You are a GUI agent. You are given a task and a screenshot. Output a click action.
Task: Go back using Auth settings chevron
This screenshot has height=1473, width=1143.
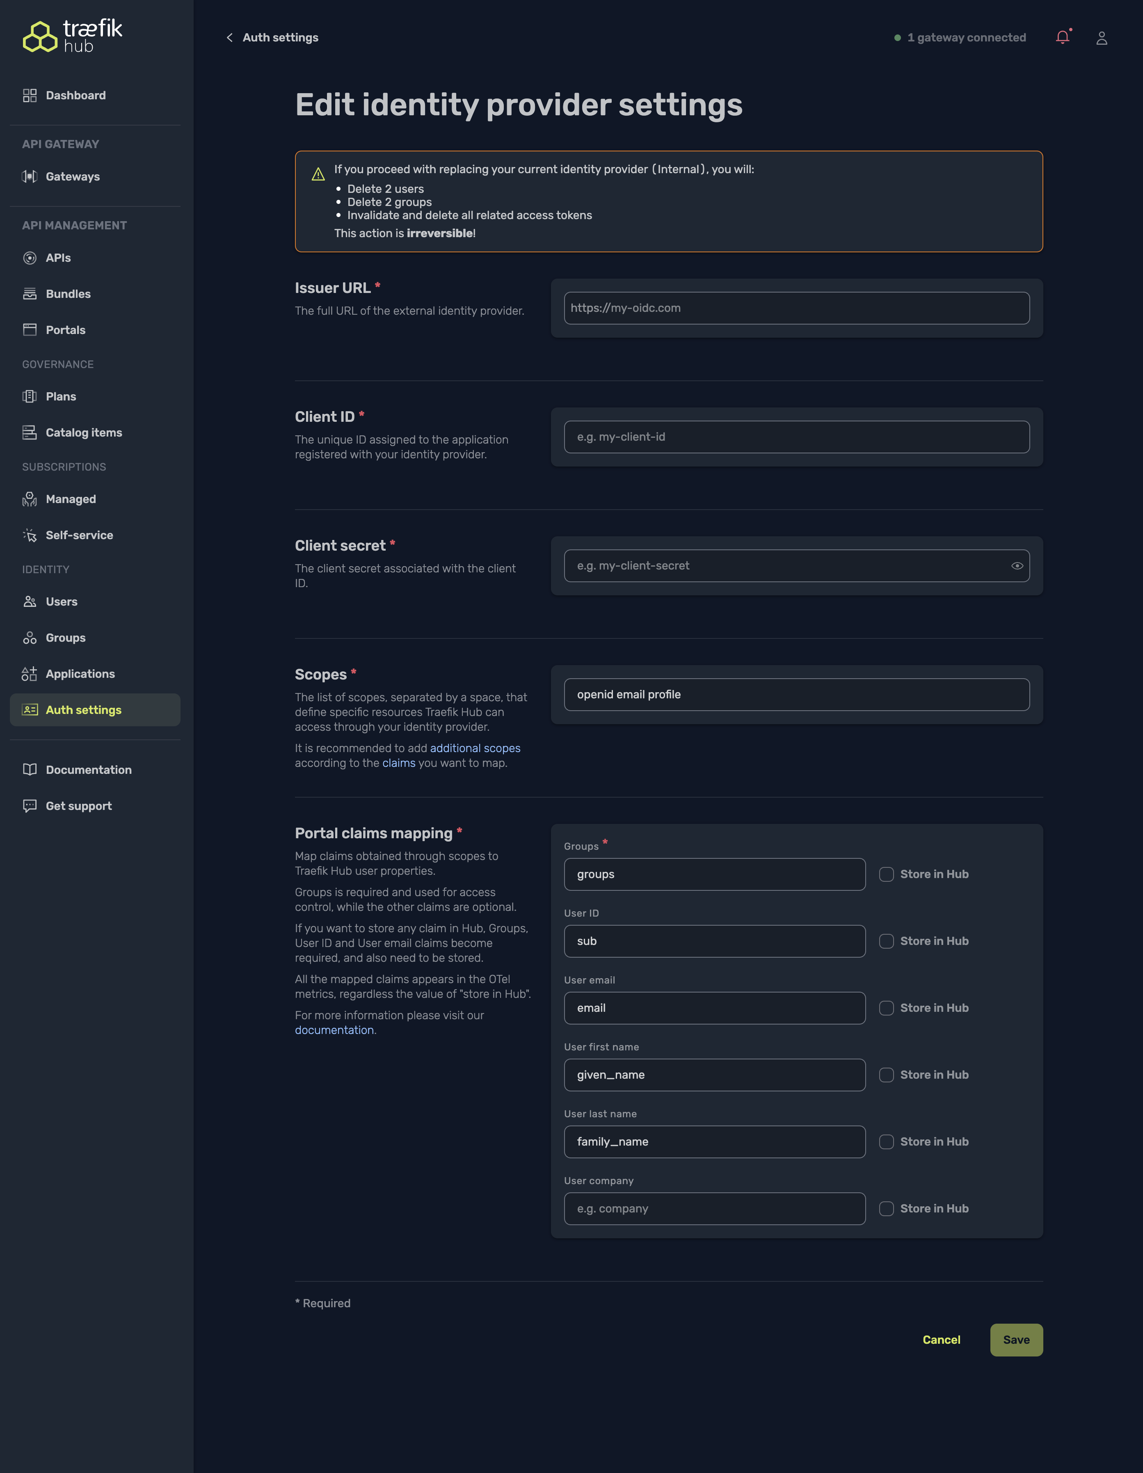click(230, 38)
